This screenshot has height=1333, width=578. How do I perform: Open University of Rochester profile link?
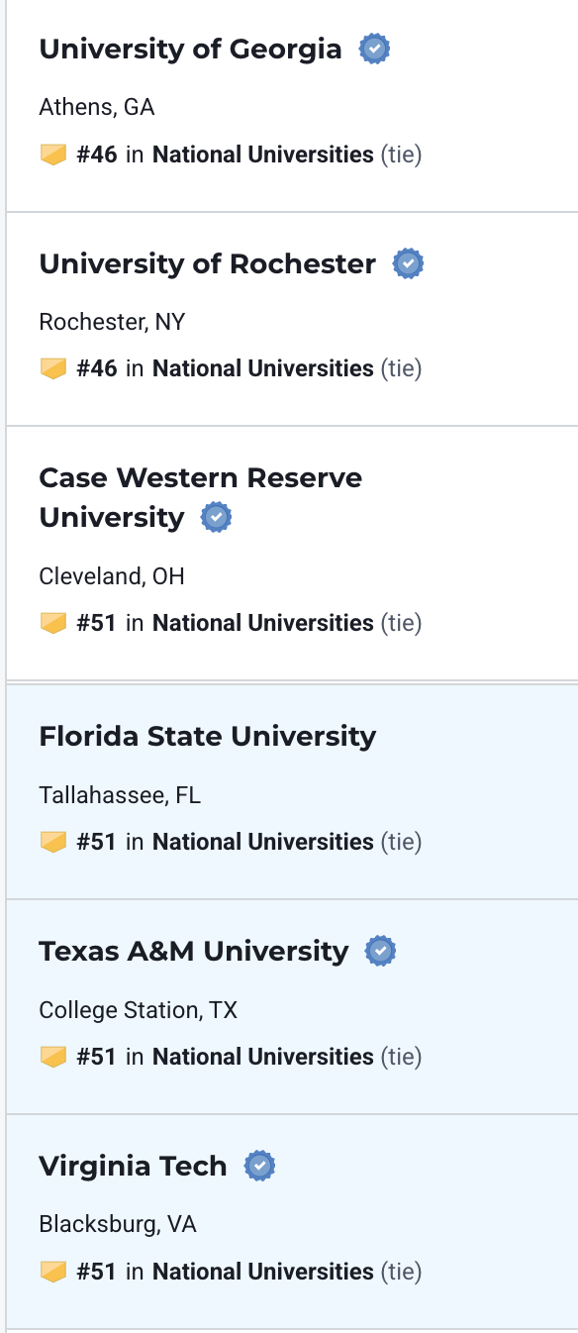[208, 263]
